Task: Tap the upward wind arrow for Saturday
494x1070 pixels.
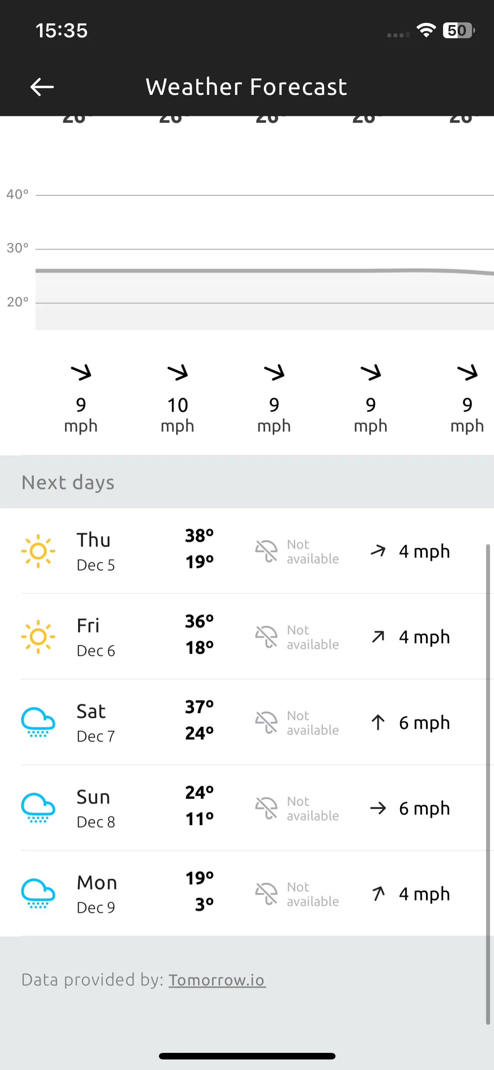Action: (378, 723)
